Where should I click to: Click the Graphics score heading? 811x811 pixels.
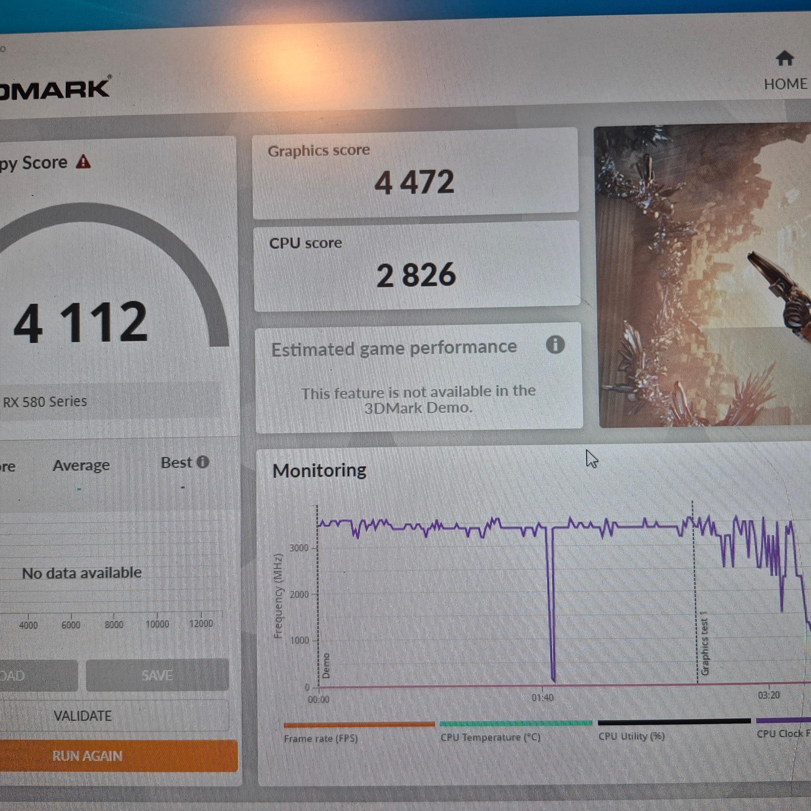[319, 151]
